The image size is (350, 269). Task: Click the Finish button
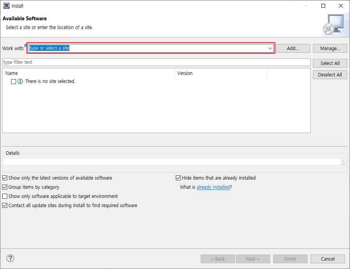pos(290,259)
